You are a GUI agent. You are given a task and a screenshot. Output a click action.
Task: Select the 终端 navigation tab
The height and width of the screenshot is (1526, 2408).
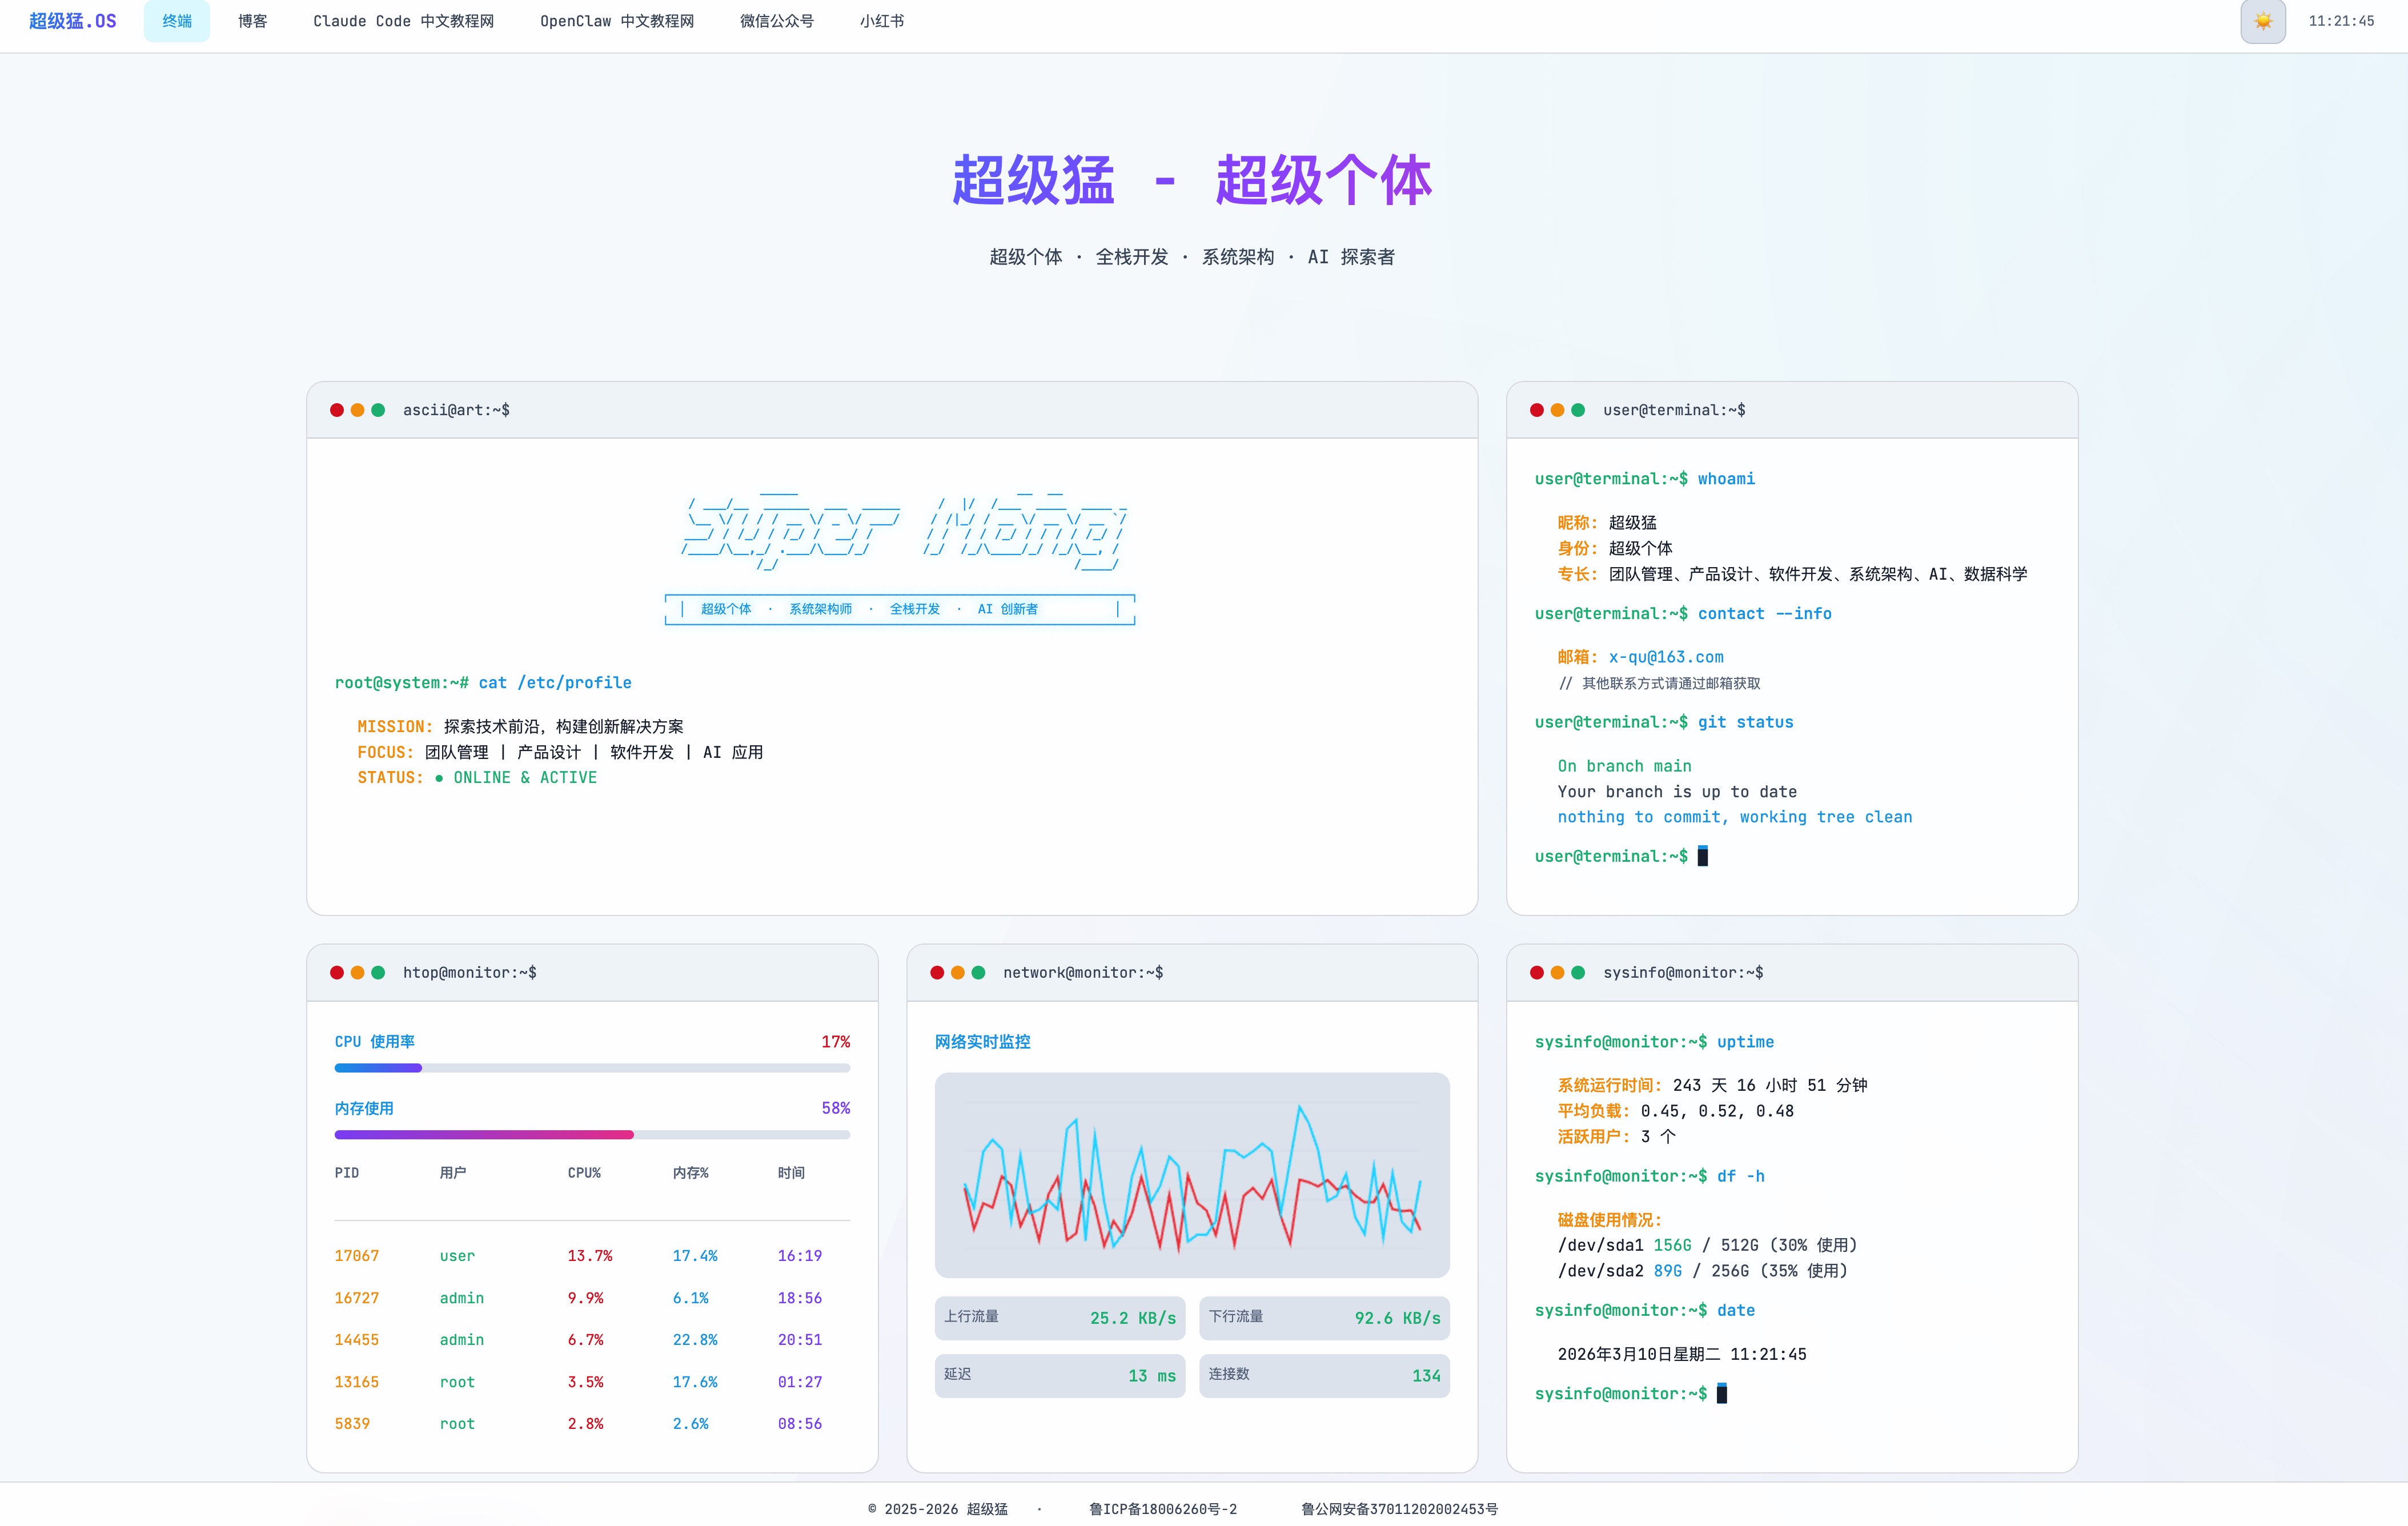pos(177,21)
